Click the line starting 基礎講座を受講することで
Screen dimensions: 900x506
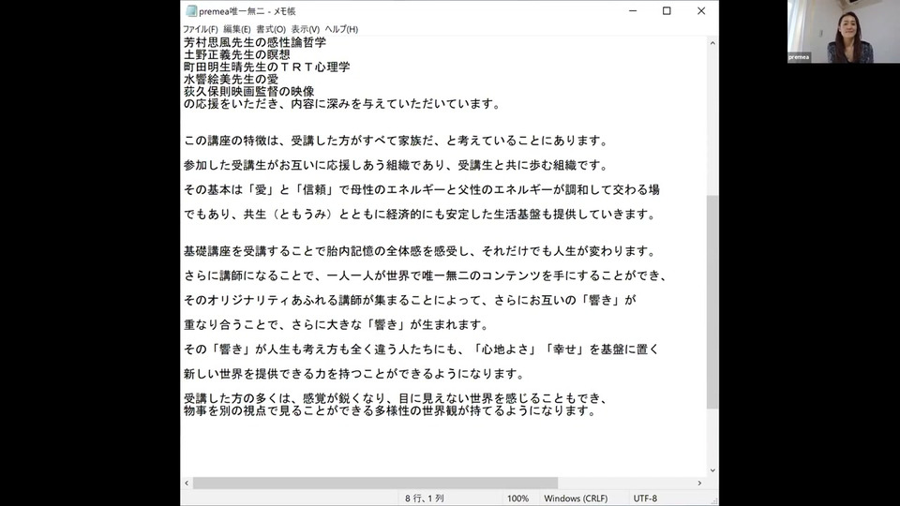click(x=420, y=251)
